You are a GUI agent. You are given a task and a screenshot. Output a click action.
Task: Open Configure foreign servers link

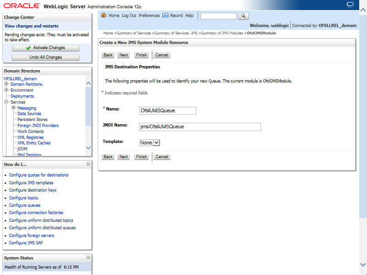pyautogui.click(x=32, y=236)
